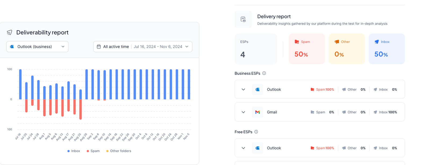Viewport: 430px width, 165px height.
Task: Click the Free ESPs Outlook logo icon
Action: click(x=257, y=148)
